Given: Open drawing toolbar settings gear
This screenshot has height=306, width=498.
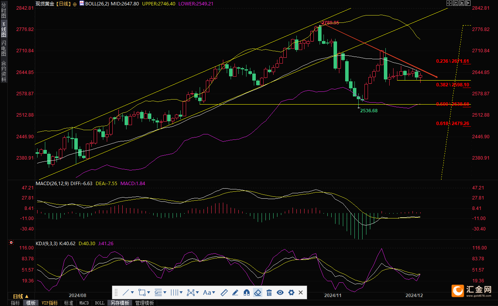Looking at the screenshot, I should coord(291,292).
